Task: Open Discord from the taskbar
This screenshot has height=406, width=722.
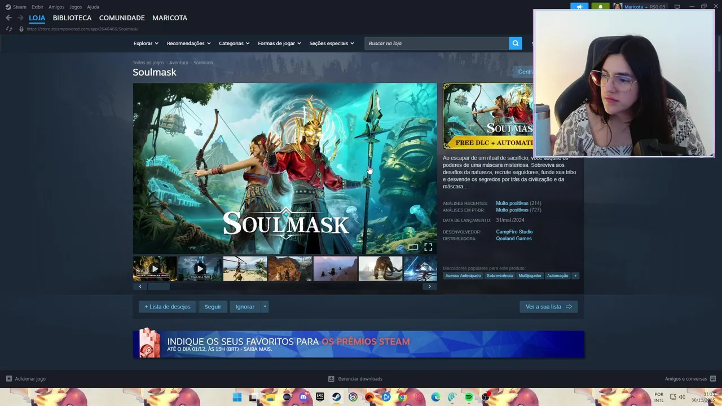Action: 303,398
